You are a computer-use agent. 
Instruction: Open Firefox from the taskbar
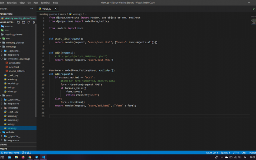tap(23, 157)
